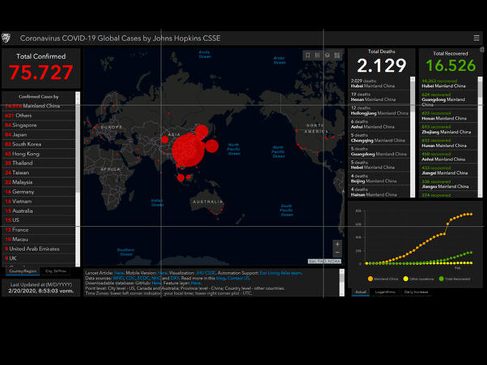Screen dimensions: 487x365
Task: Switch chart to the Daily Increase tab
Action: [x=416, y=292]
